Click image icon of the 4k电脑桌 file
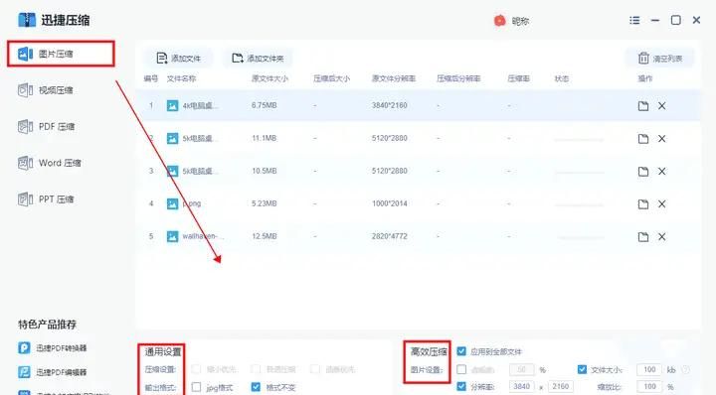This screenshot has width=716, height=395. tap(172, 106)
